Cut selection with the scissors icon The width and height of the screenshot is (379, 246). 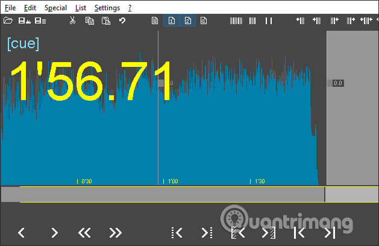(72, 20)
